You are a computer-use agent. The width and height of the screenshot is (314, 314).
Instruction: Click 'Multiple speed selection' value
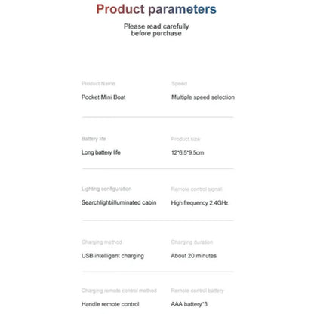(203, 97)
